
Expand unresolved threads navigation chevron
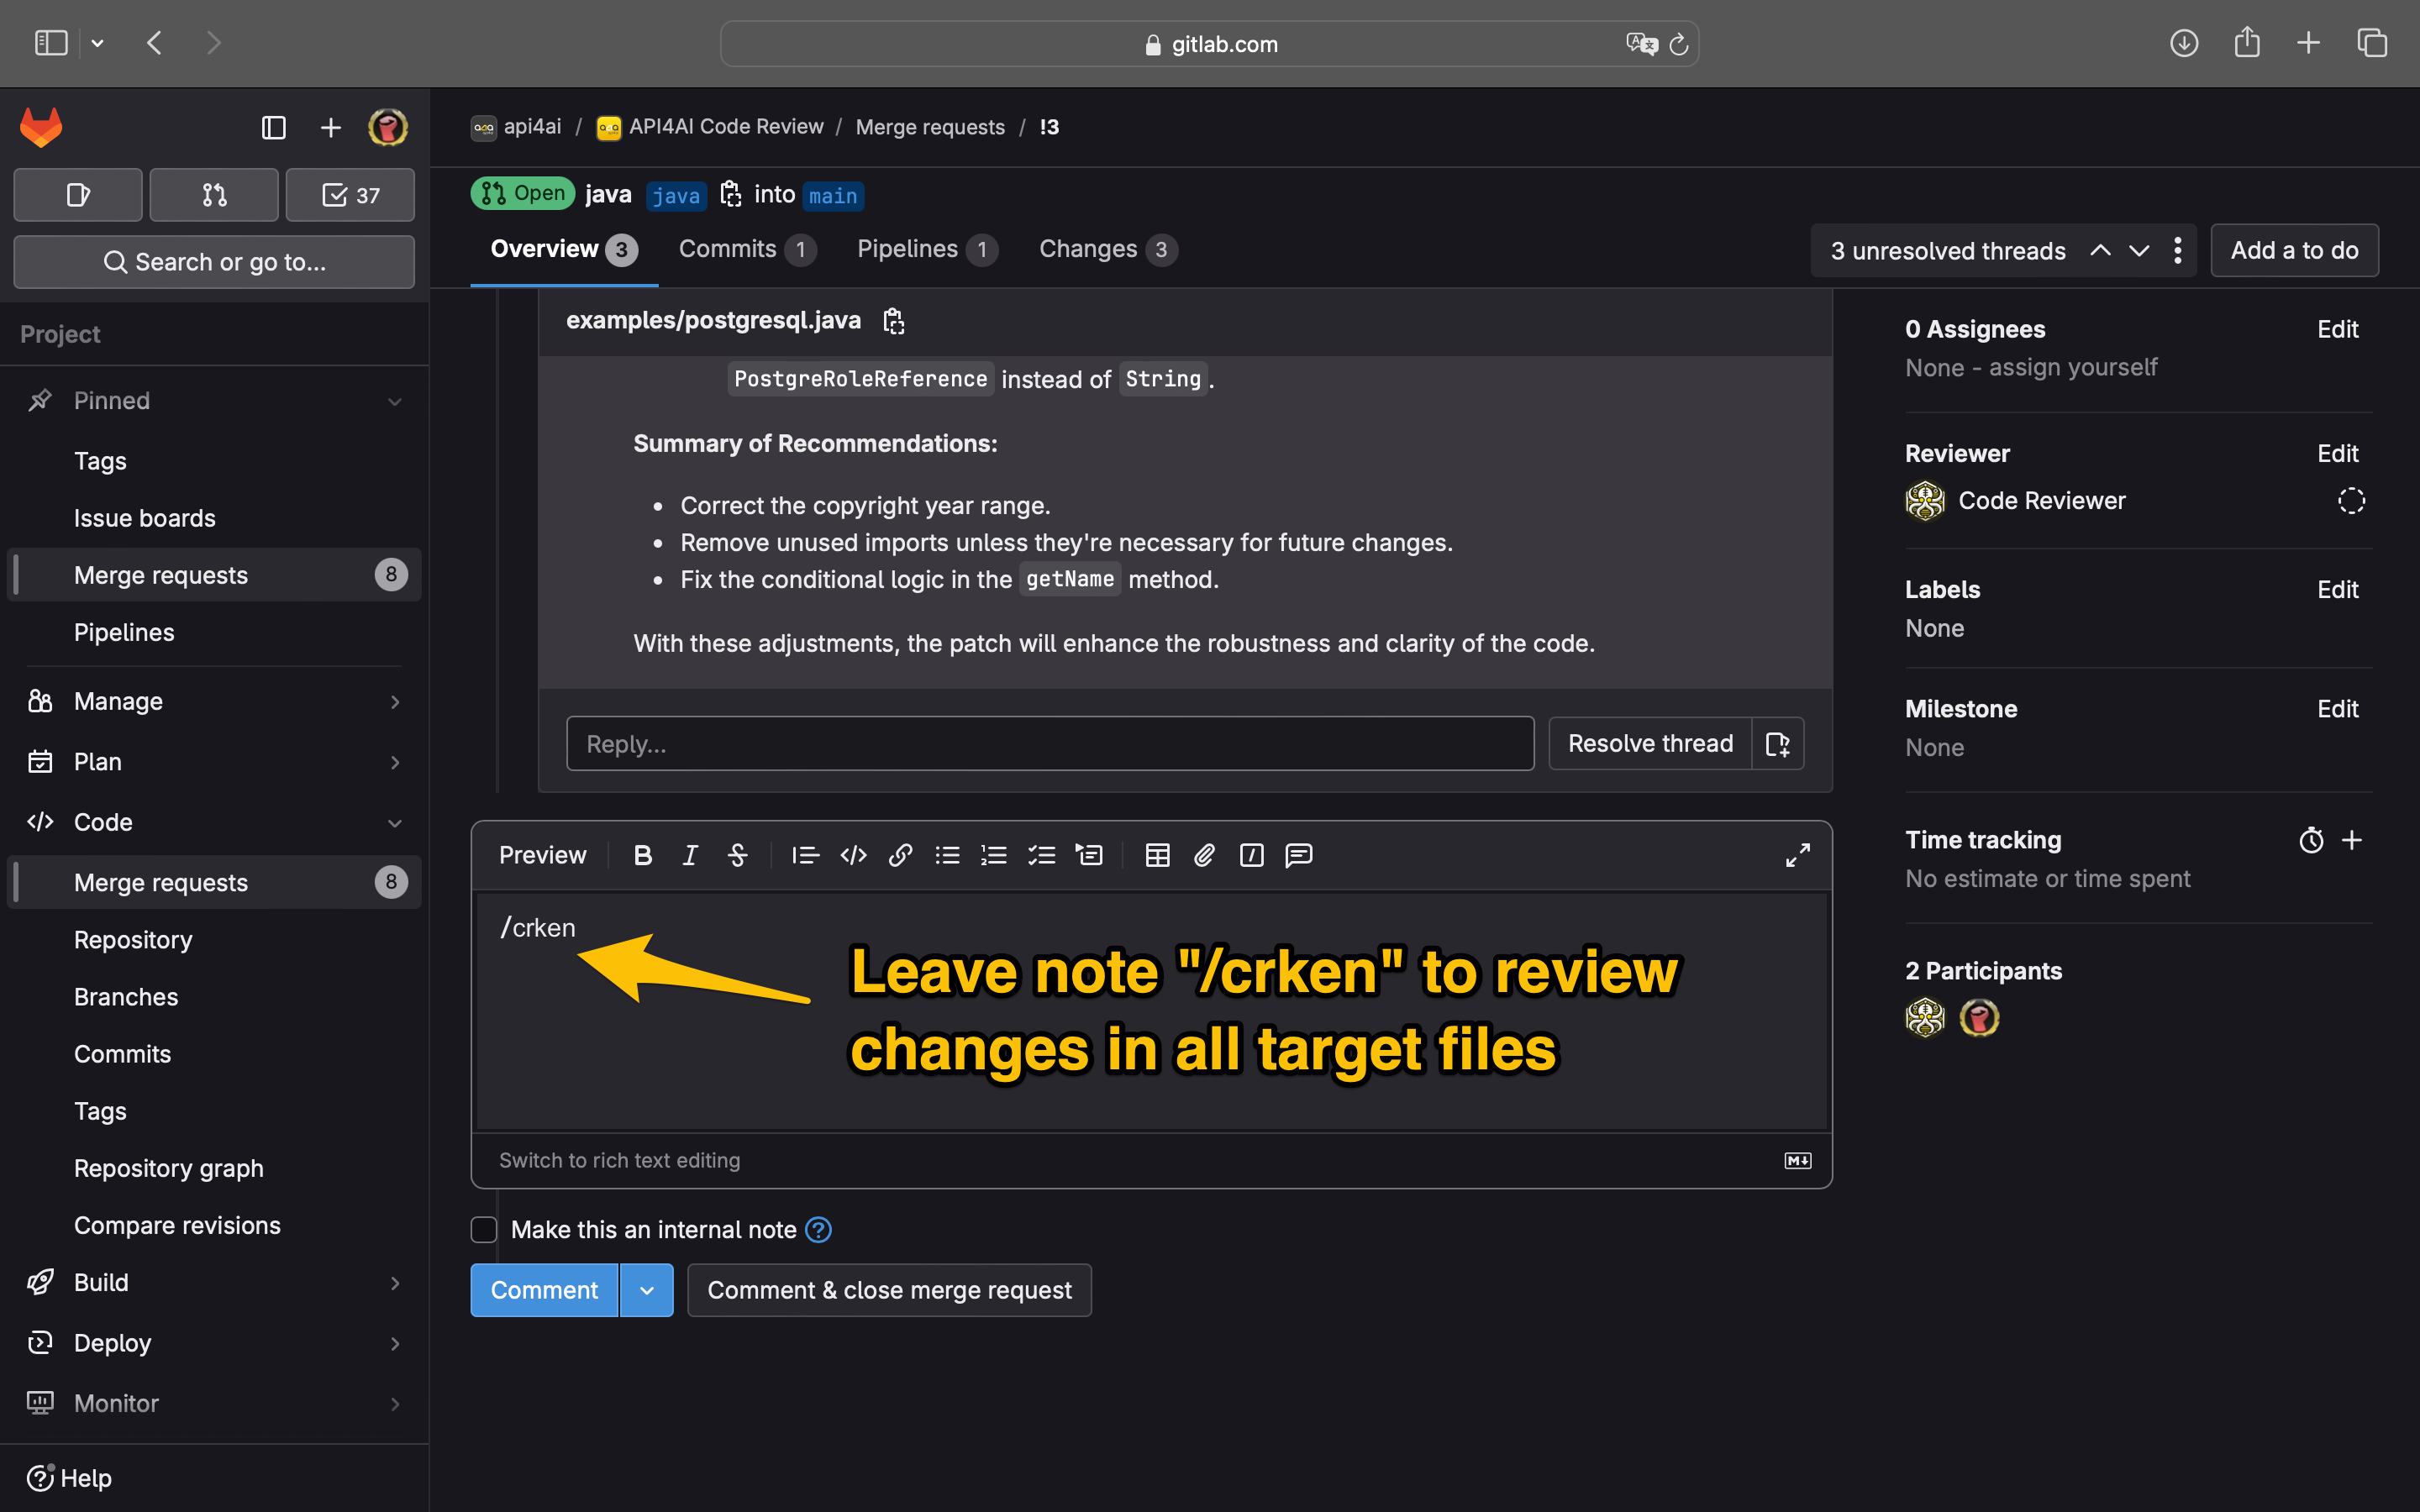click(x=2138, y=249)
